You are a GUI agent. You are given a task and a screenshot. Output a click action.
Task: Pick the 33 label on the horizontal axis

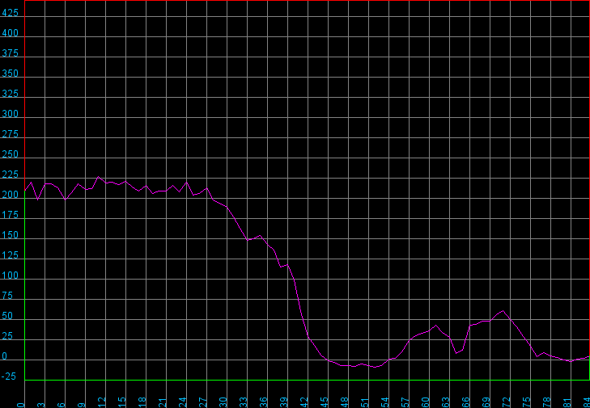point(244,402)
